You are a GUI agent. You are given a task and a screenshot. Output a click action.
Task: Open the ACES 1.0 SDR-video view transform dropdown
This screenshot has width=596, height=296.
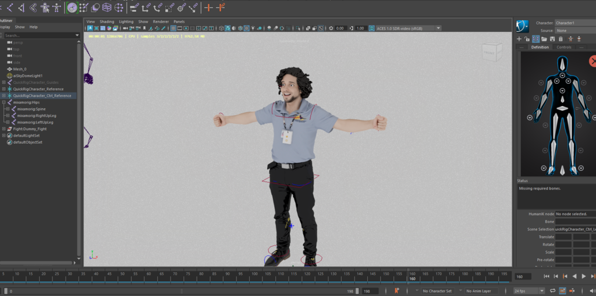click(409, 28)
